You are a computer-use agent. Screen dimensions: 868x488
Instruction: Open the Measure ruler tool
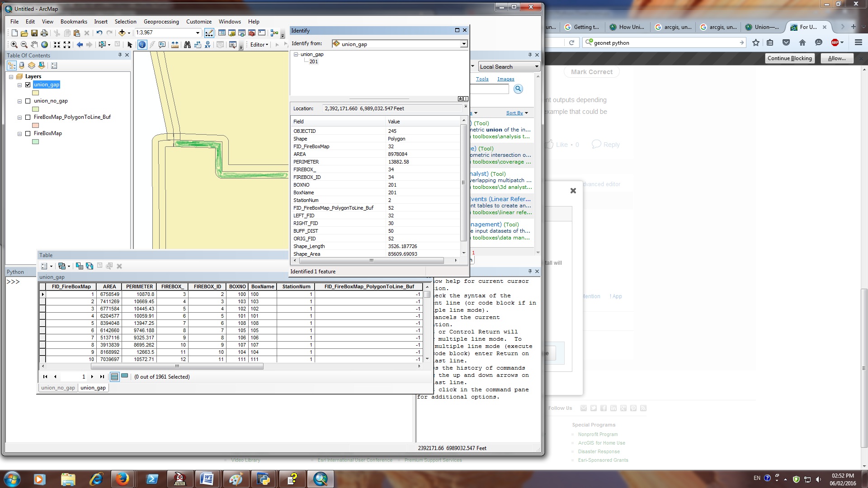(175, 45)
